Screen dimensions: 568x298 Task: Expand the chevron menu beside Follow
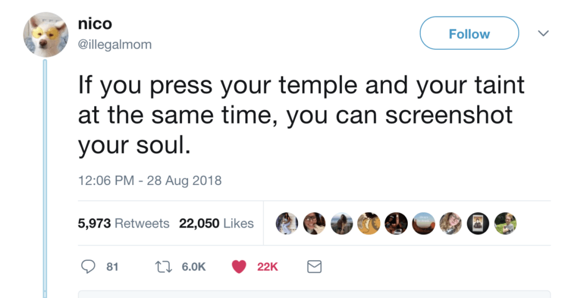(543, 34)
